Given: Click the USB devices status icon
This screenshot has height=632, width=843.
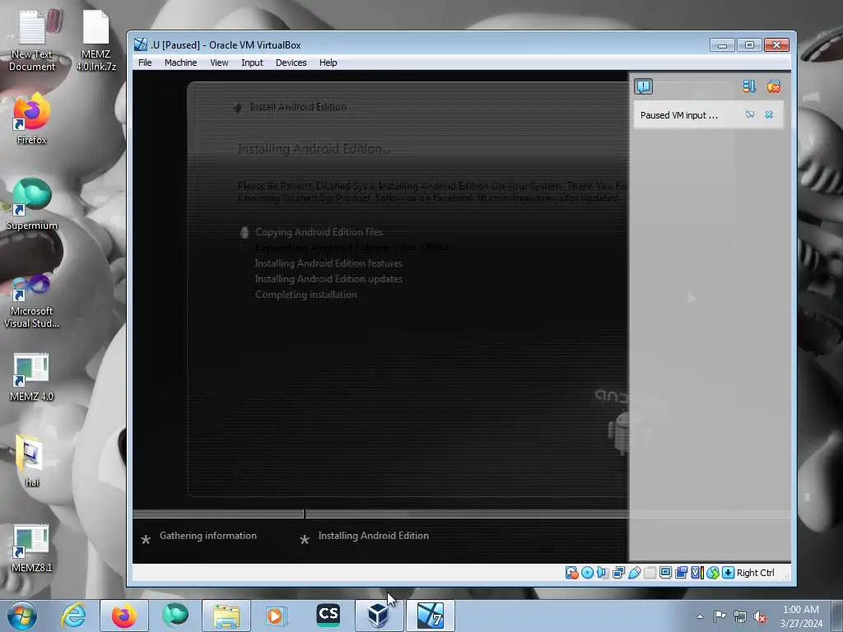Looking at the screenshot, I should [x=635, y=573].
